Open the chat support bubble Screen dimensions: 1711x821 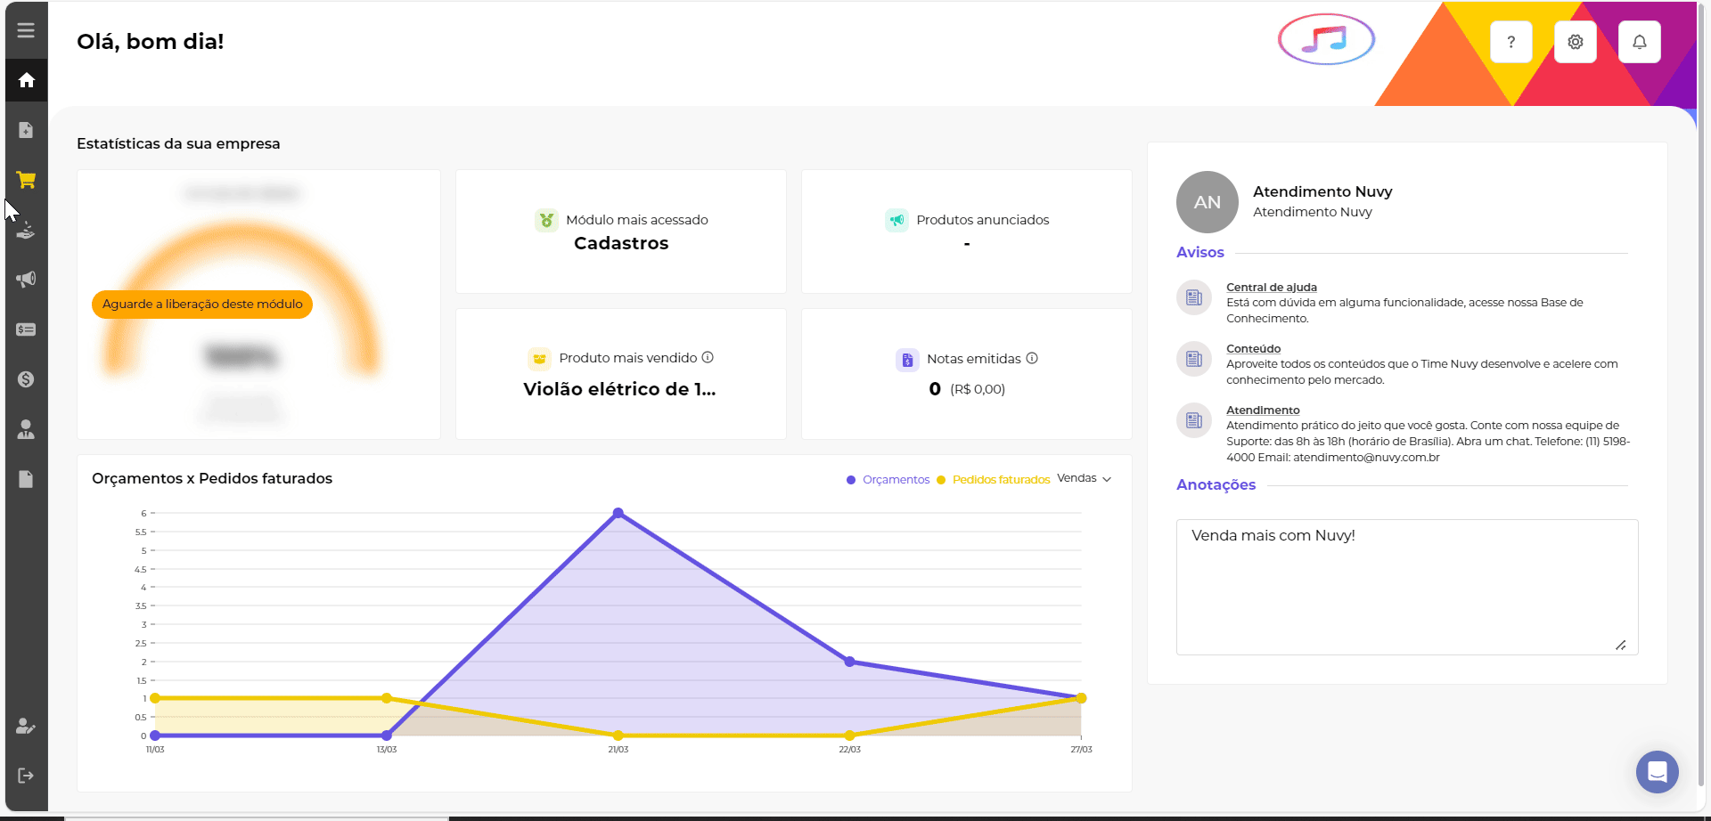1657,772
